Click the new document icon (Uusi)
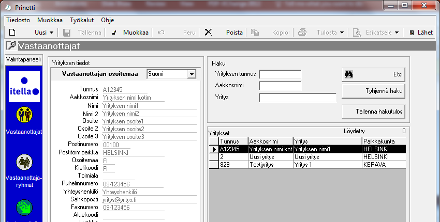The width and height of the screenshot is (440, 222). pos(12,32)
